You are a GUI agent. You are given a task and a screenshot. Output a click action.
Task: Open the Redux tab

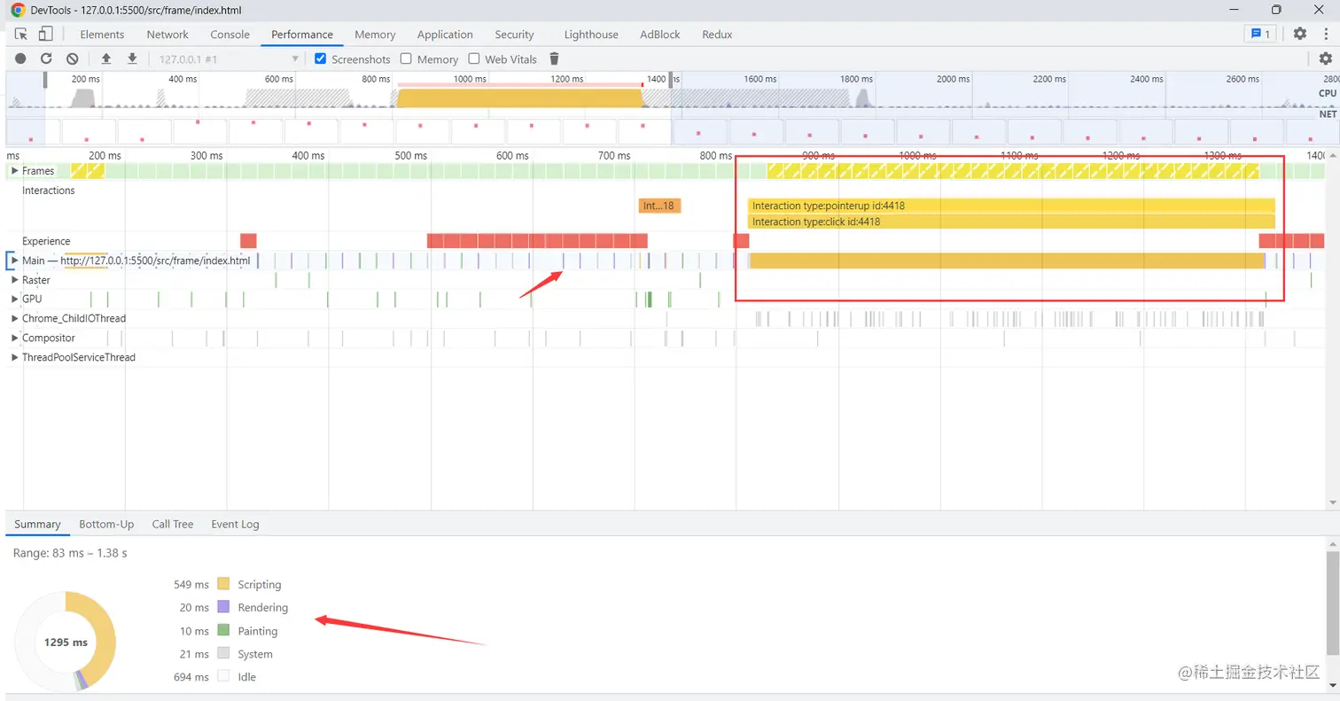(717, 35)
